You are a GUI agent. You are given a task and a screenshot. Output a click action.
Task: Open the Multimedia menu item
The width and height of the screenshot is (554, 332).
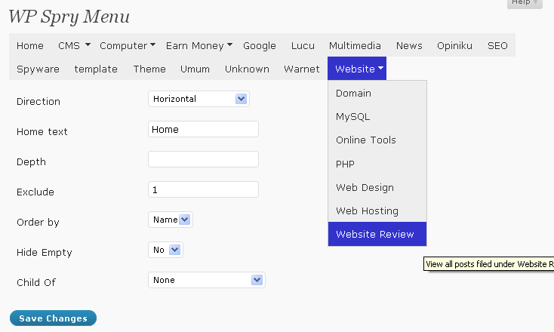tap(355, 45)
